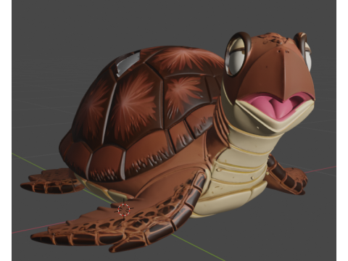The height and width of the screenshot is (261, 348).
Task: Click the turtle's large round eye ring
Action: tap(238, 54)
